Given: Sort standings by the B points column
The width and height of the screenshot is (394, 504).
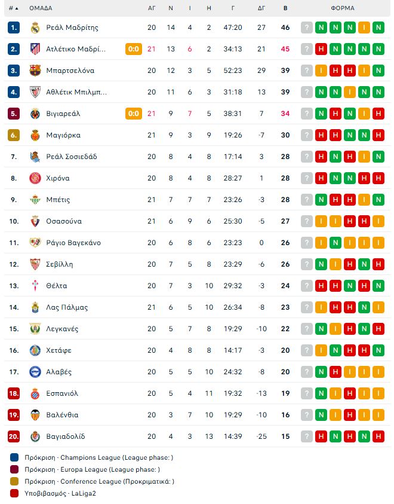Looking at the screenshot, I should [x=285, y=8].
